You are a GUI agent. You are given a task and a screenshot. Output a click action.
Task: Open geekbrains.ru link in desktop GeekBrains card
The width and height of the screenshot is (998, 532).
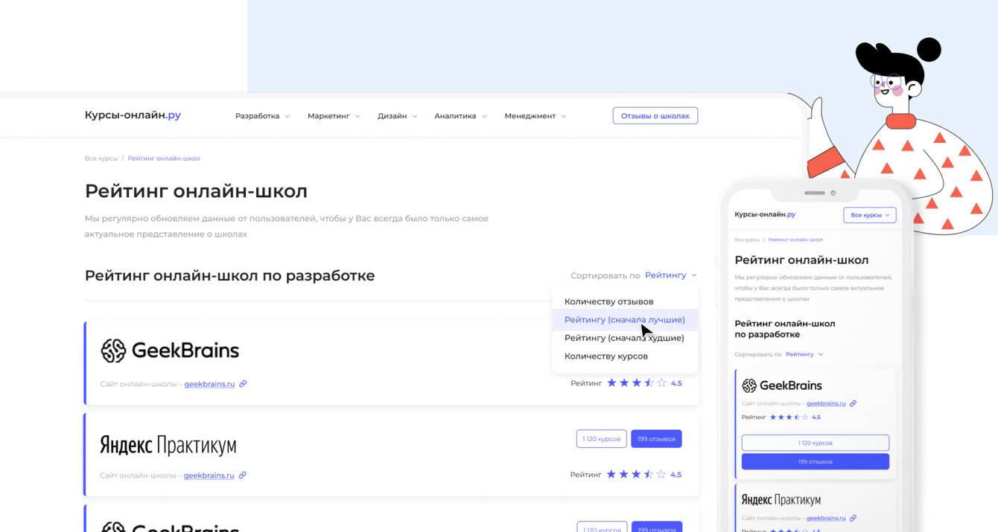(x=209, y=384)
